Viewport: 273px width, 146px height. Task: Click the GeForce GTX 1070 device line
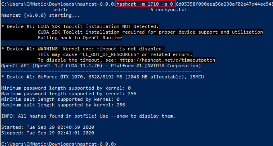coord(103,77)
